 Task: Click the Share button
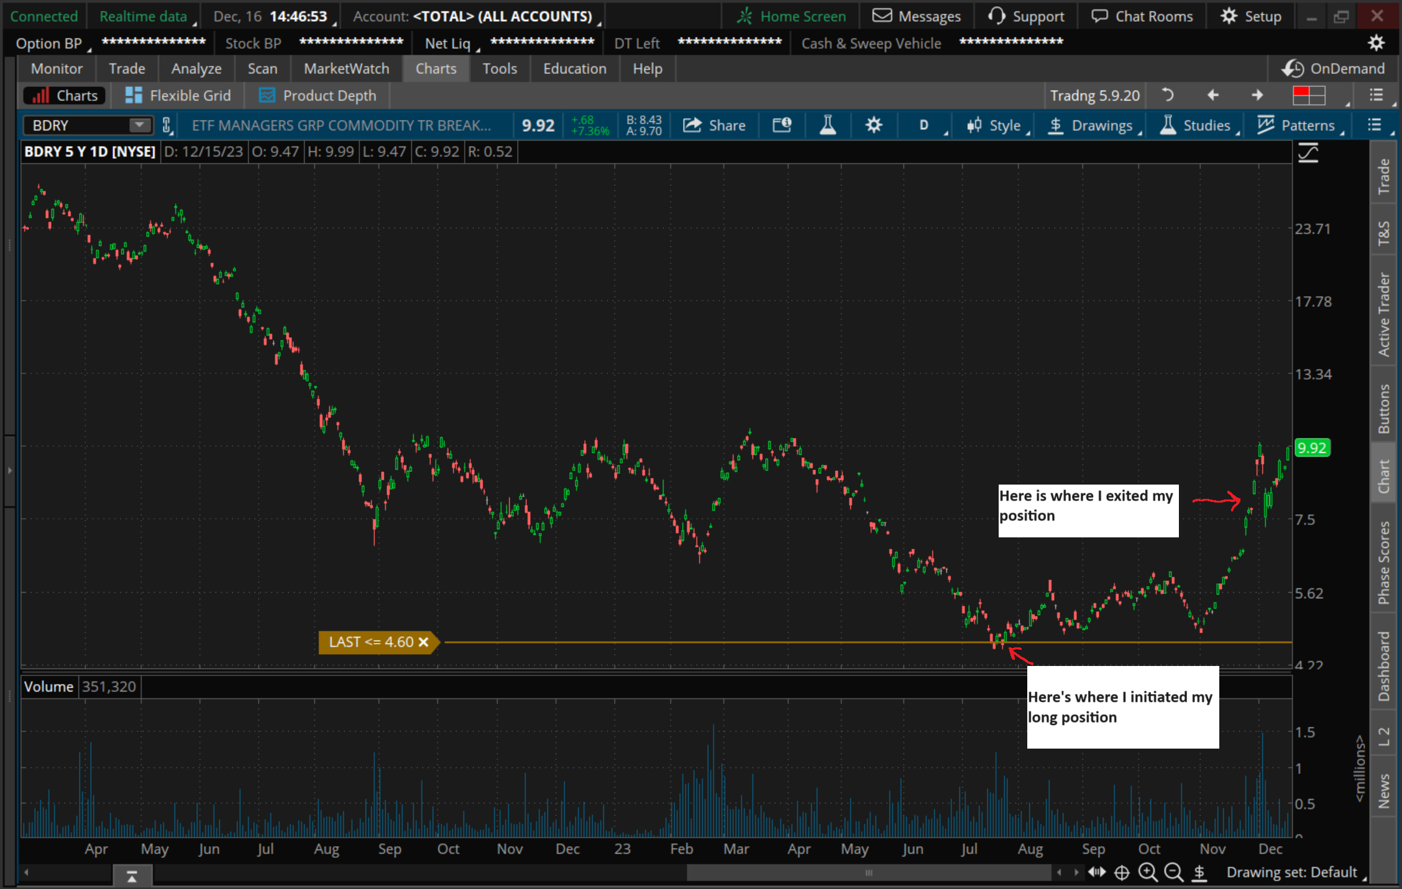coord(714,125)
